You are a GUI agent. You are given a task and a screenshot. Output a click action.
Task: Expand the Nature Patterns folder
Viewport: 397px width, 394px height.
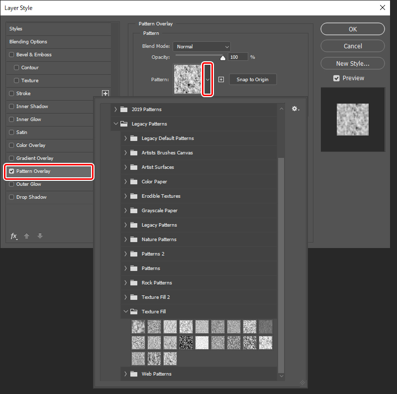tap(125, 240)
